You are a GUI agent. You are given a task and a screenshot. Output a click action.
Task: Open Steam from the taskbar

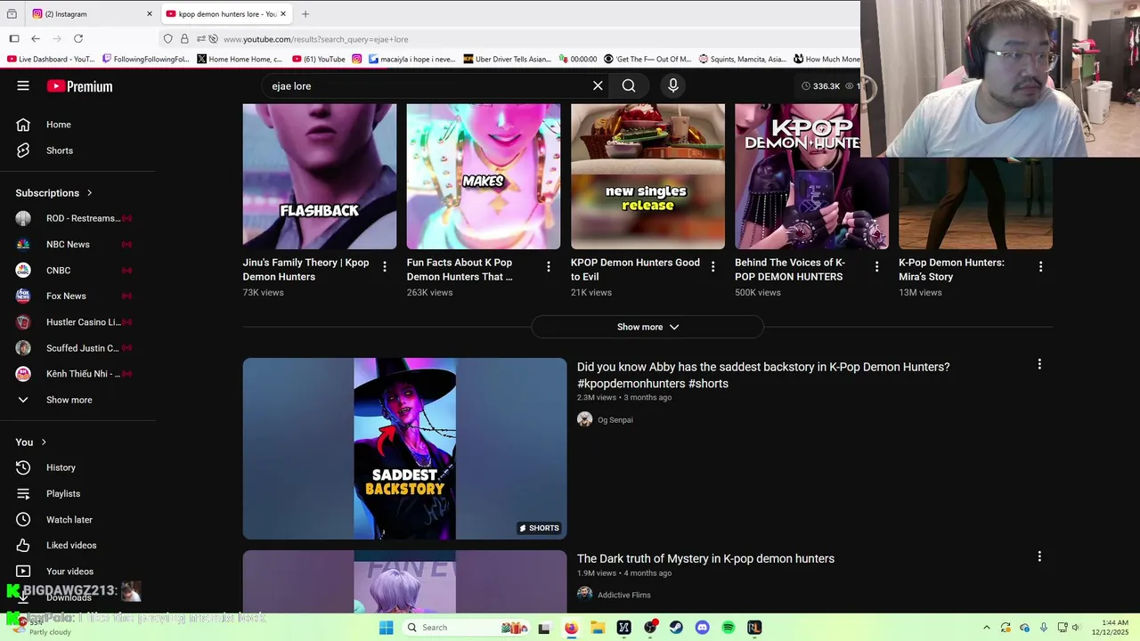click(x=676, y=628)
